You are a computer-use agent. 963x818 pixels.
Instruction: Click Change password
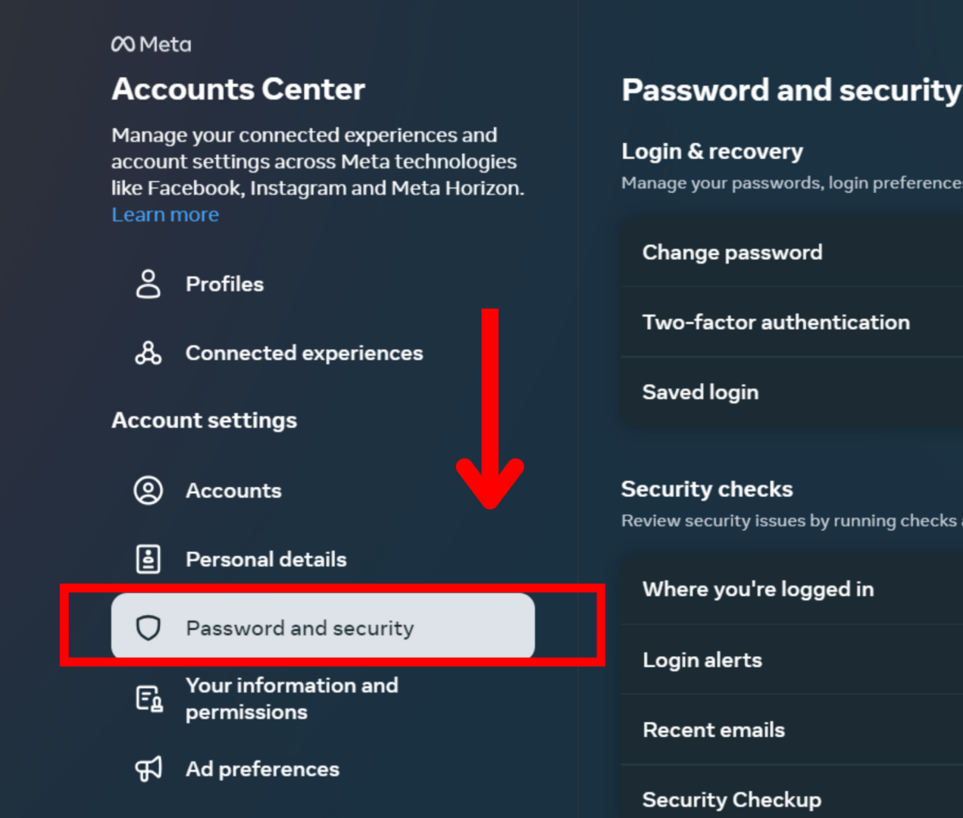point(732,252)
